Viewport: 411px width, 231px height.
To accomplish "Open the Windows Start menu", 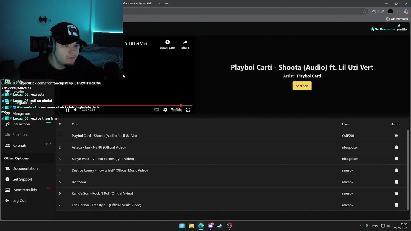I will click(182, 226).
